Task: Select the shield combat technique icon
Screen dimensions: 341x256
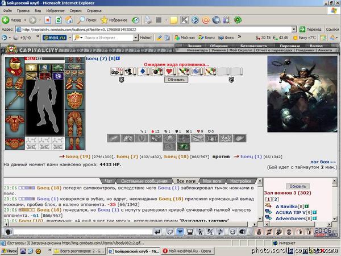Action: pyautogui.click(x=142, y=138)
